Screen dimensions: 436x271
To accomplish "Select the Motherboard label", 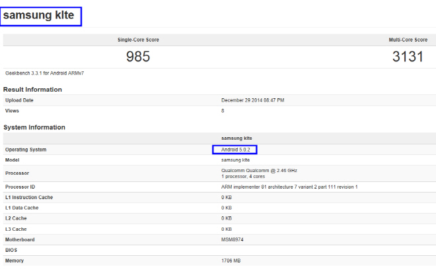I will click(x=20, y=239).
